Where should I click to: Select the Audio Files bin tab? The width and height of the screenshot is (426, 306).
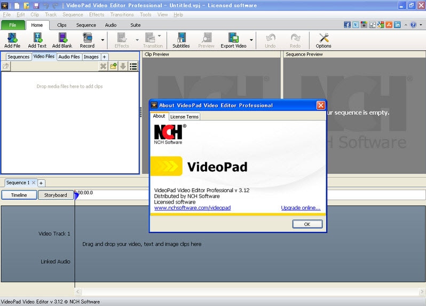(69, 57)
